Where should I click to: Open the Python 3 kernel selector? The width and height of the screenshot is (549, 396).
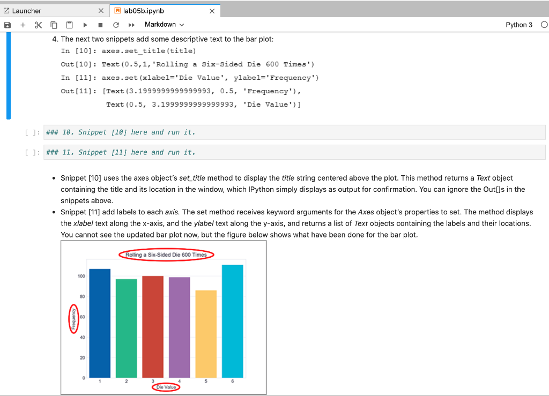(518, 25)
